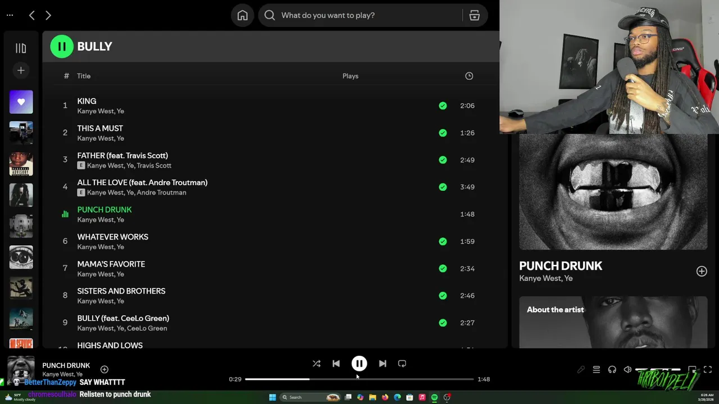
Task: Open Kanye West link under KING
Action: tap(94, 111)
